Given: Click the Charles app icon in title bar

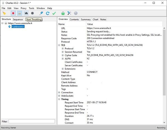Looking at the screenshot, I should 3,3.
